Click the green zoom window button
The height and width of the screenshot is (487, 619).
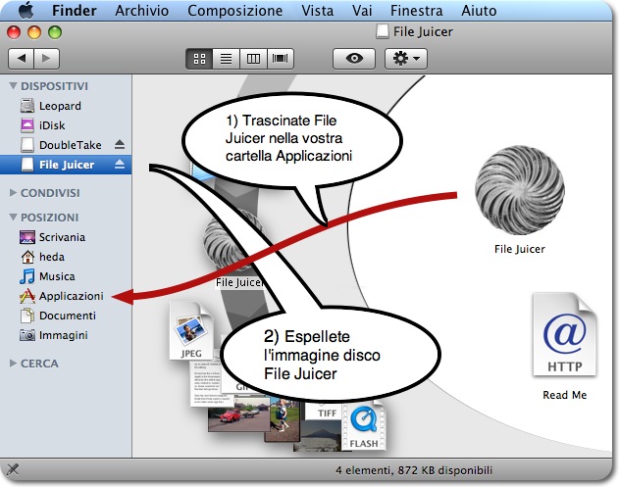(55, 32)
